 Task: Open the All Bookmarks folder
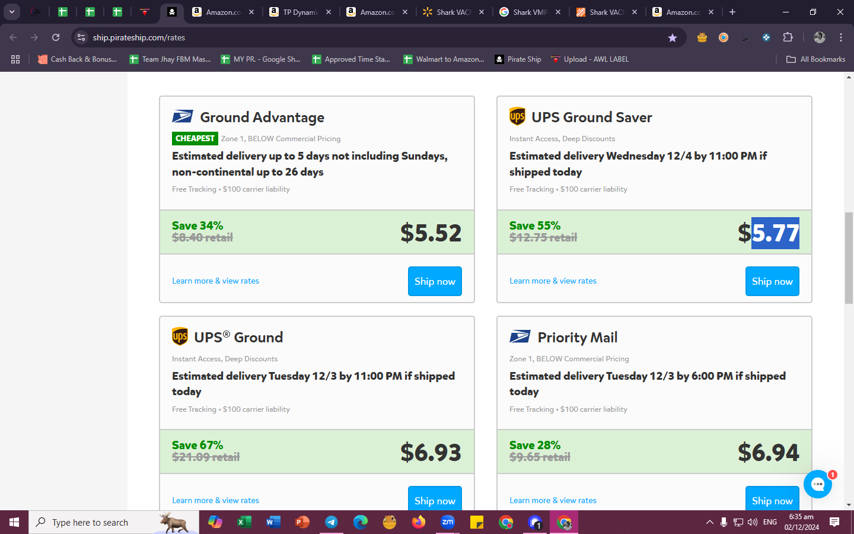815,59
